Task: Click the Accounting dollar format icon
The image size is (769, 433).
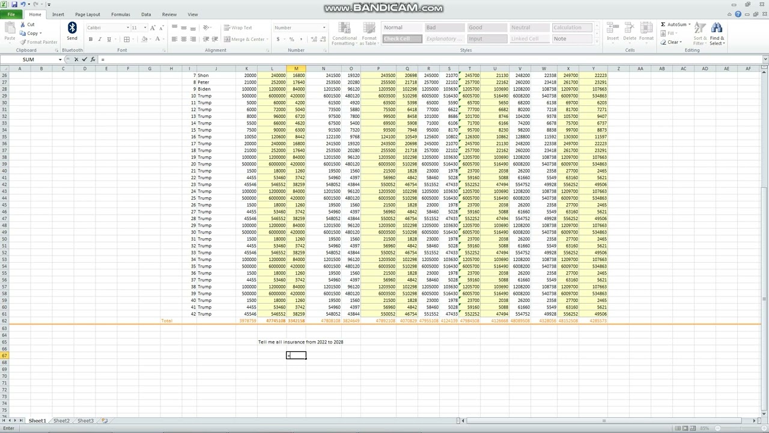Action: point(278,39)
